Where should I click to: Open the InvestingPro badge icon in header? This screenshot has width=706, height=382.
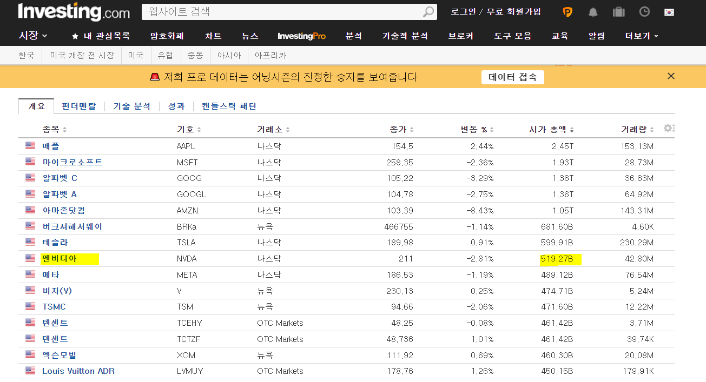coord(568,12)
